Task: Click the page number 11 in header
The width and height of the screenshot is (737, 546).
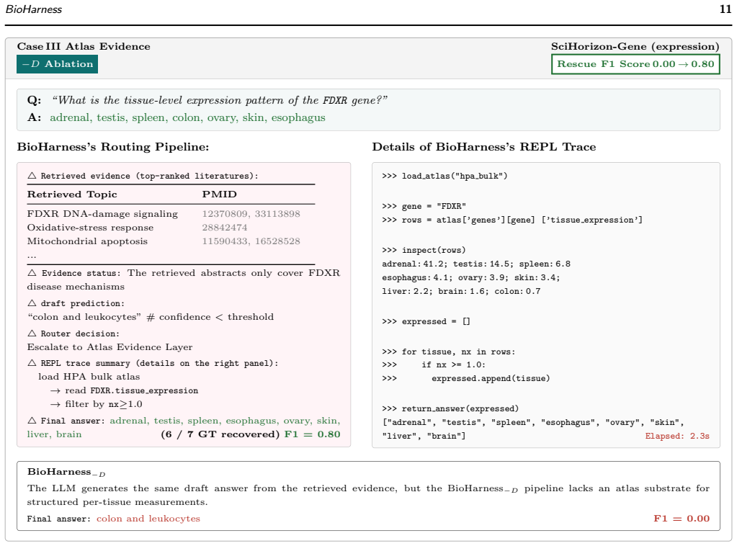Action: pos(725,9)
